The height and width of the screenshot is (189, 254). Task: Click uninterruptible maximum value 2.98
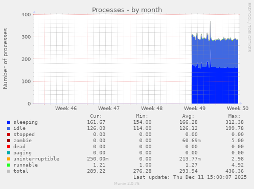pos(238,159)
